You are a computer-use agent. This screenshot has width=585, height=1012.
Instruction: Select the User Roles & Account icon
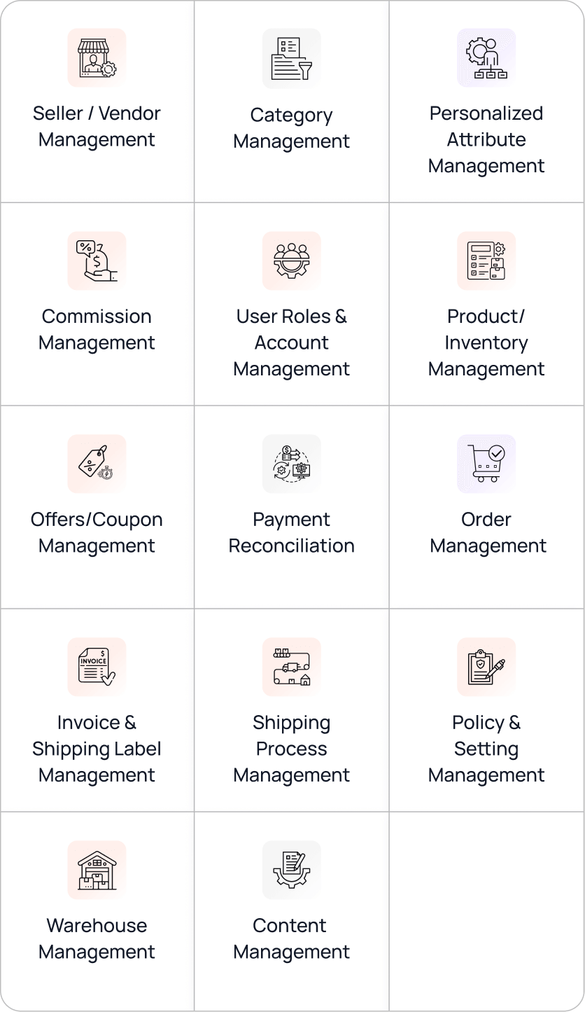[291, 261]
